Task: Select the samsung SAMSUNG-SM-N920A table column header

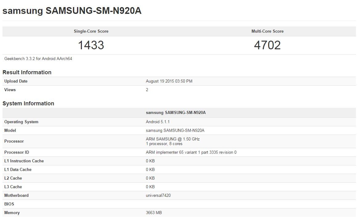Action: pyautogui.click(x=176, y=113)
